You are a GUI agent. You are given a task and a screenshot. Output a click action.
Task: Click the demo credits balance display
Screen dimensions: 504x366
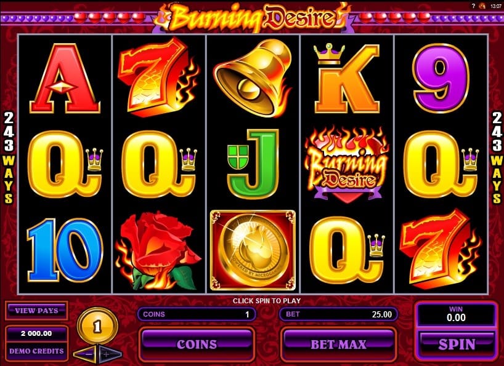[x=36, y=333]
